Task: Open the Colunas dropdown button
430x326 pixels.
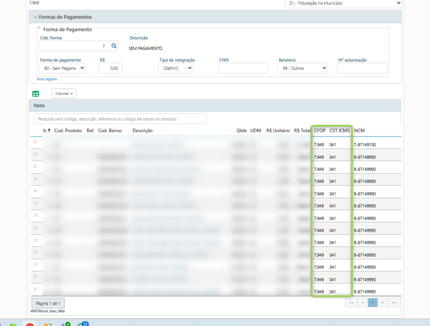Action: [x=64, y=93]
